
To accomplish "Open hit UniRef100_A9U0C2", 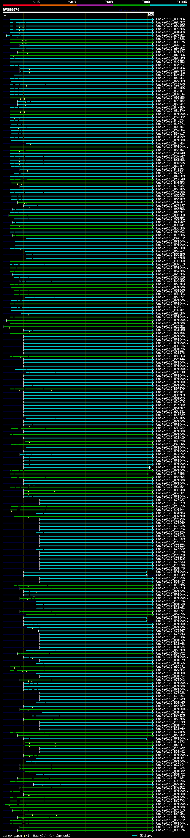I will click(170, 23).
